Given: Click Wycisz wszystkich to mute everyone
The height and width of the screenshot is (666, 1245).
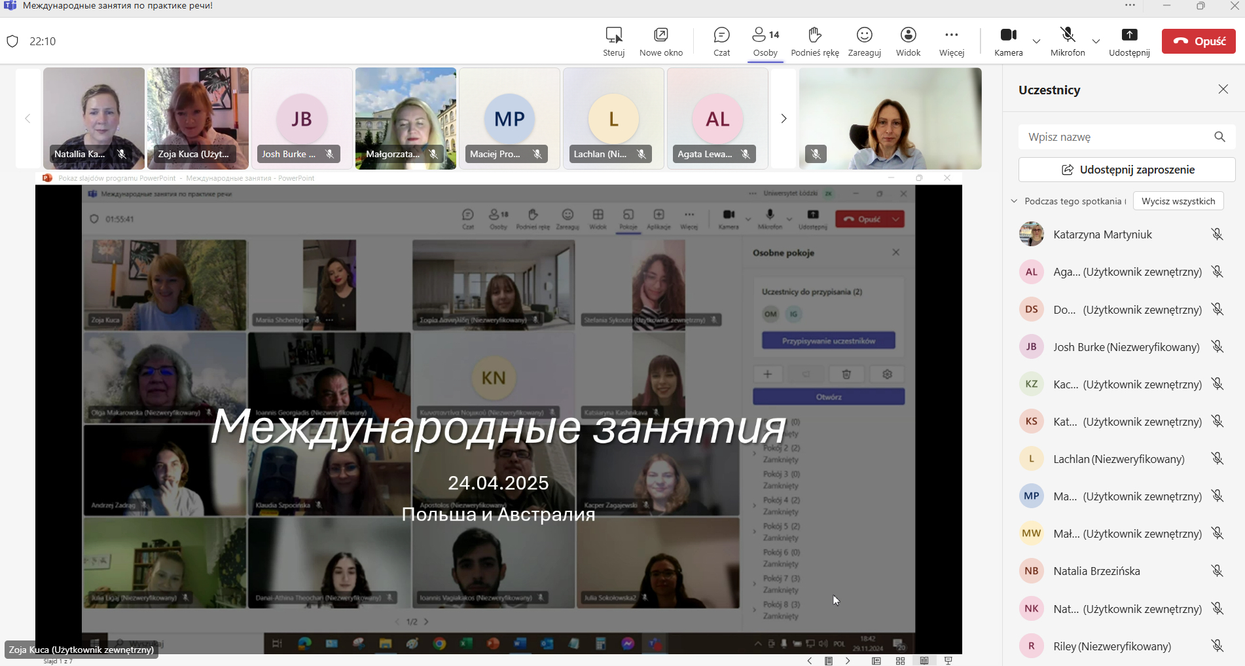Looking at the screenshot, I should click(x=1178, y=201).
